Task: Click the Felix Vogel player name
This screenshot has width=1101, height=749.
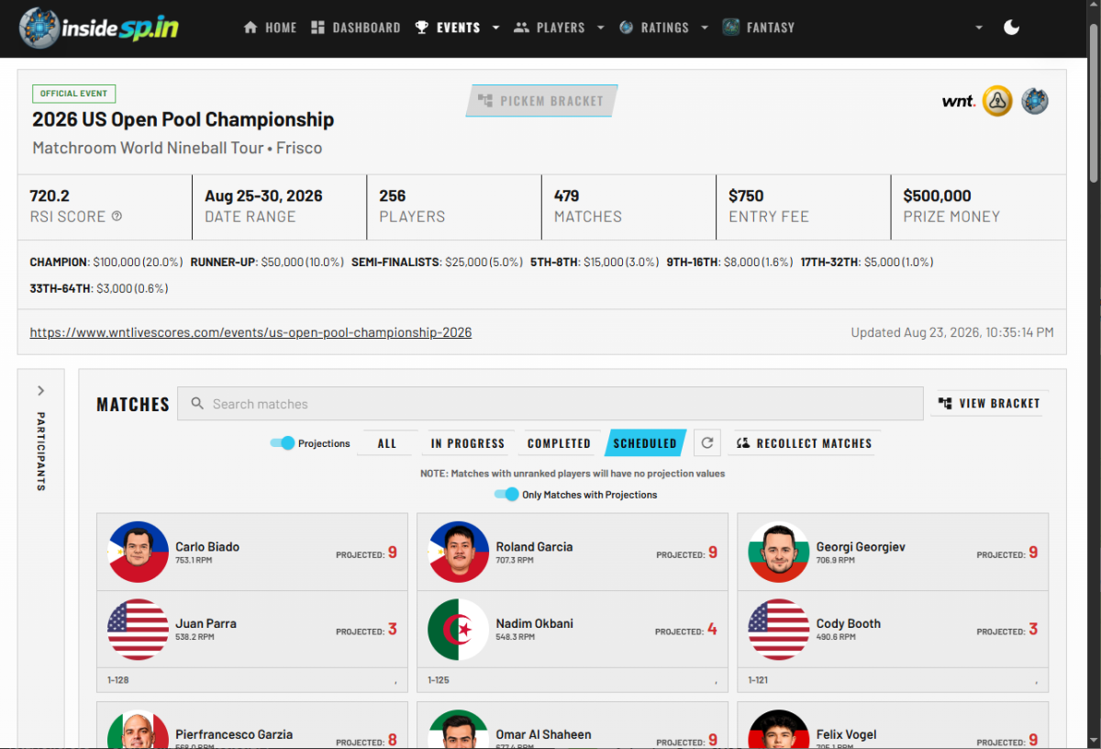Action: tap(847, 734)
